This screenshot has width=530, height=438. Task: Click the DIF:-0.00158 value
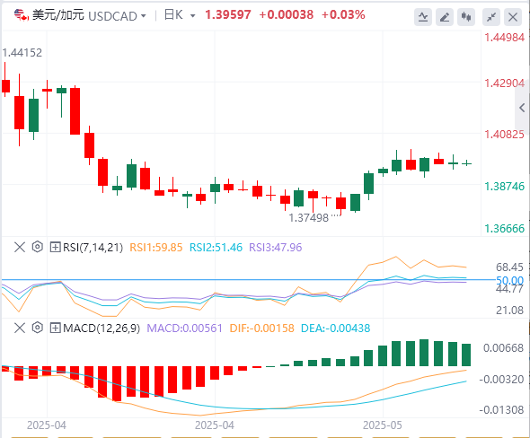click(262, 328)
